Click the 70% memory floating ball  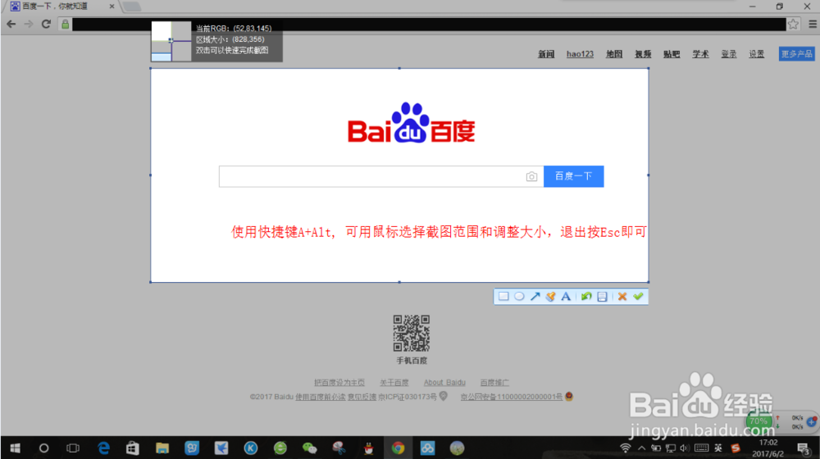(x=758, y=420)
